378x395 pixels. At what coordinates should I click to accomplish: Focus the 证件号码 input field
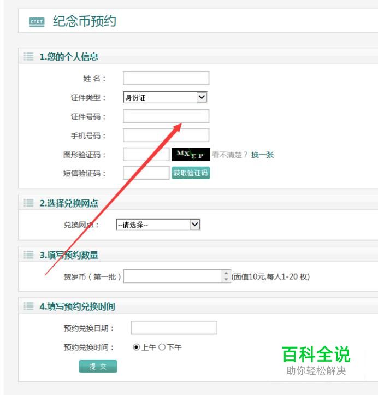pyautogui.click(x=166, y=116)
